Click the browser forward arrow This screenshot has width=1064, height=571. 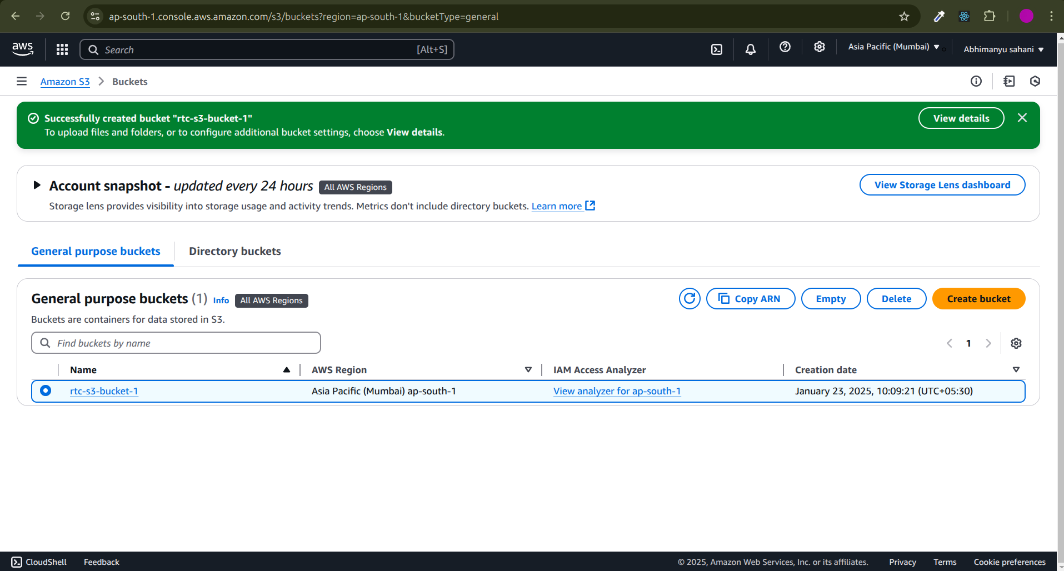(x=40, y=16)
